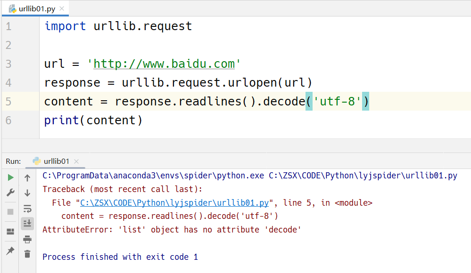This screenshot has height=273, width=471.
Task: Click the AttributeError message in console
Action: tap(172, 230)
